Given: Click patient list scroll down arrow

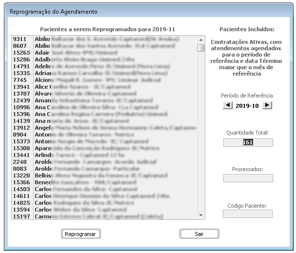Looking at the screenshot, I should (200, 215).
